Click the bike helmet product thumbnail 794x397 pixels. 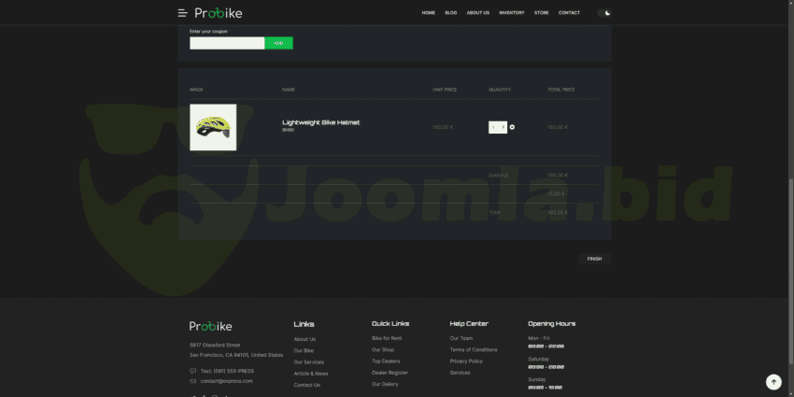click(213, 127)
